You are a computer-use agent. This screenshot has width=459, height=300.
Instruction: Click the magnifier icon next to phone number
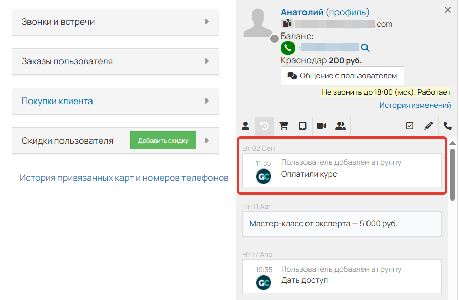click(x=365, y=48)
